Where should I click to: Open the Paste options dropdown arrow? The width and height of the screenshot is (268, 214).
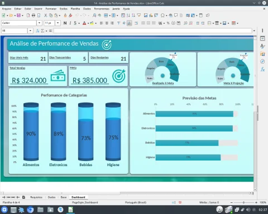(x=60, y=16)
